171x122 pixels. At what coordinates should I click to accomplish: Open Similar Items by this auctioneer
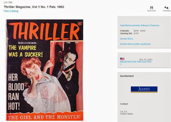pos(135,44)
